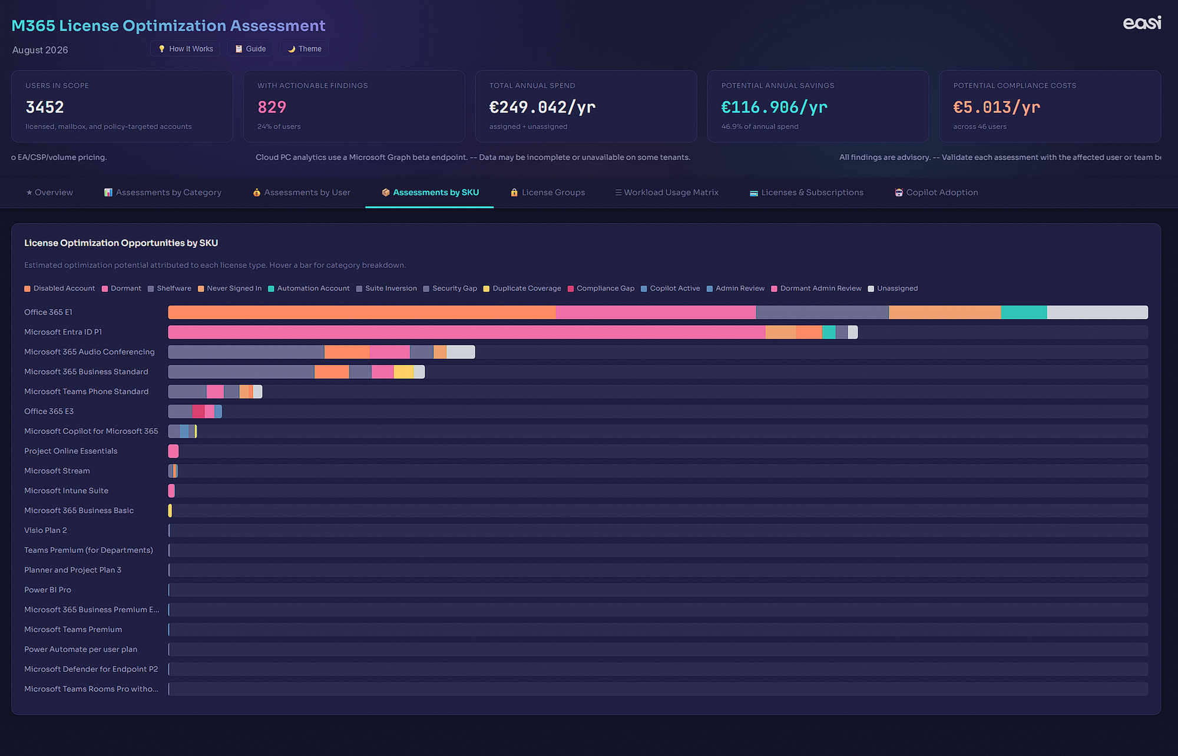Click the Compliance Gap legend swatch
Image resolution: width=1178 pixels, height=756 pixels.
pyautogui.click(x=571, y=289)
